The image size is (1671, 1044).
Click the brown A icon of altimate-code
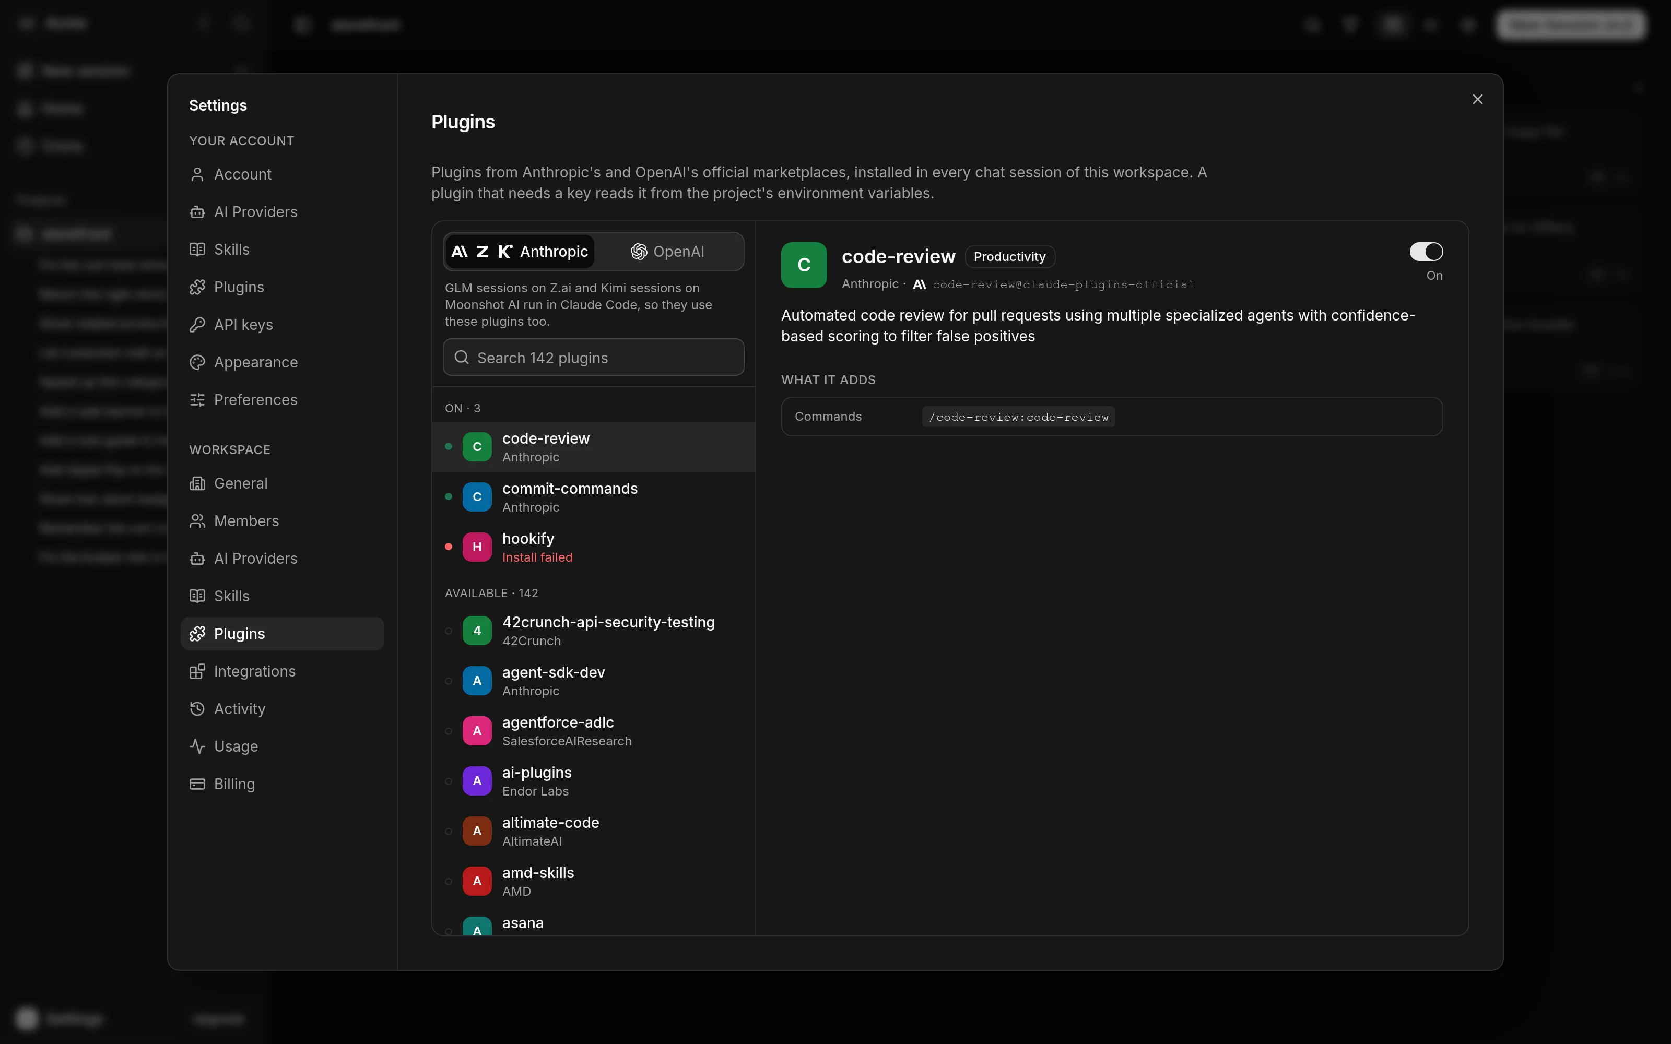[x=476, y=832]
